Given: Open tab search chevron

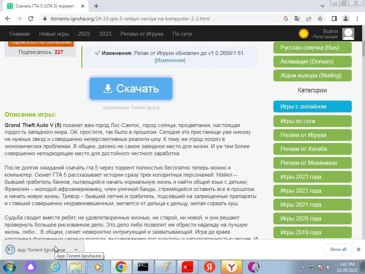Looking at the screenshot, I should pyautogui.click(x=322, y=6).
